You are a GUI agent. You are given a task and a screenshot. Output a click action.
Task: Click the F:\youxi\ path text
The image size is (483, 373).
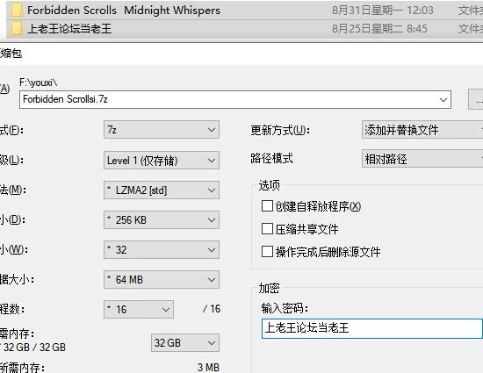(x=38, y=82)
